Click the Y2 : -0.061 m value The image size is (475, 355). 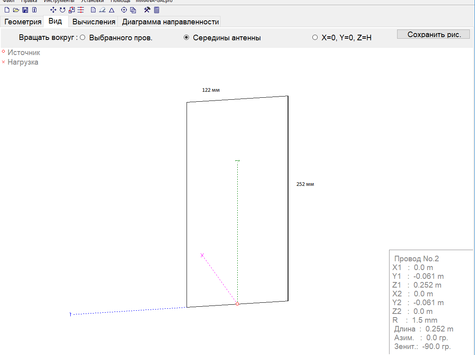(x=418, y=302)
